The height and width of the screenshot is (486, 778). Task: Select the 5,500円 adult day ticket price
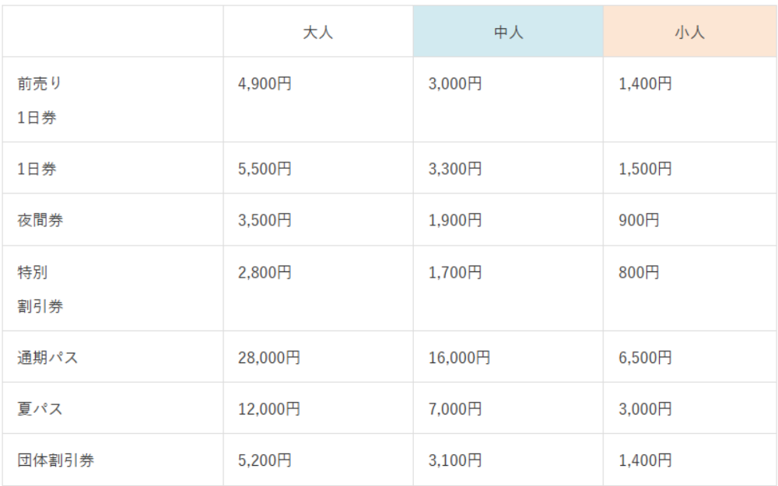pos(265,169)
